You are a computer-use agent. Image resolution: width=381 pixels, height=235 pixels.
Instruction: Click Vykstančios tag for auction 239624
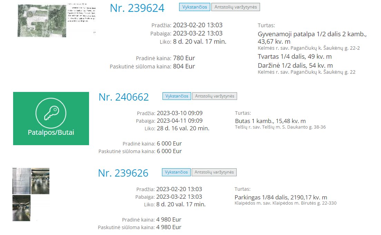click(194, 7)
